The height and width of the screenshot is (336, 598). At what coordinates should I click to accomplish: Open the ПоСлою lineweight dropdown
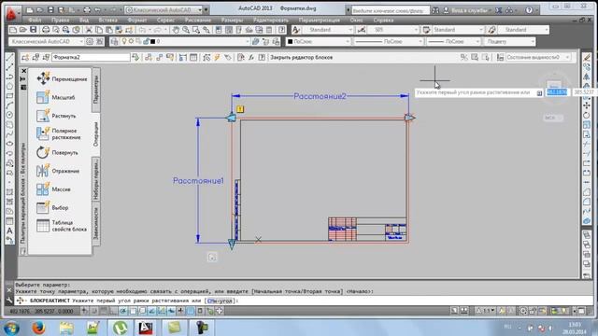tap(453, 41)
